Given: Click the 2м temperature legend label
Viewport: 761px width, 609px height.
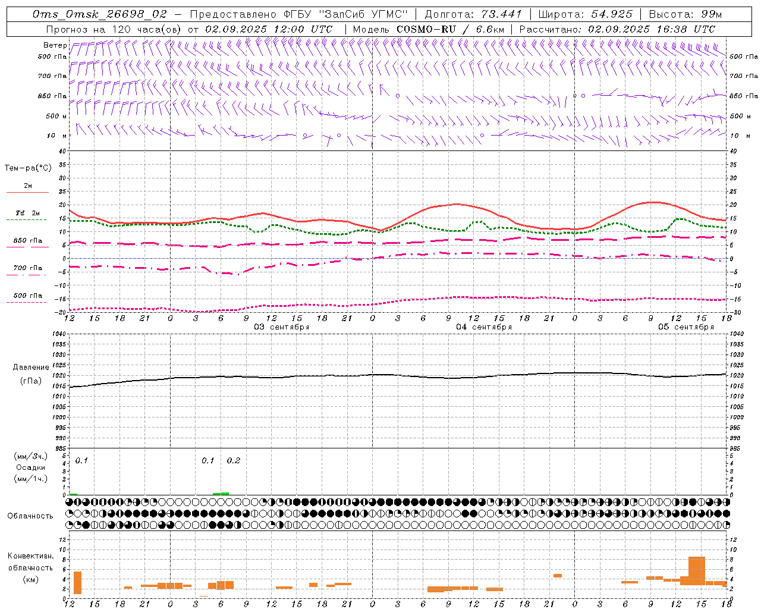Looking at the screenshot, I should point(28,186).
